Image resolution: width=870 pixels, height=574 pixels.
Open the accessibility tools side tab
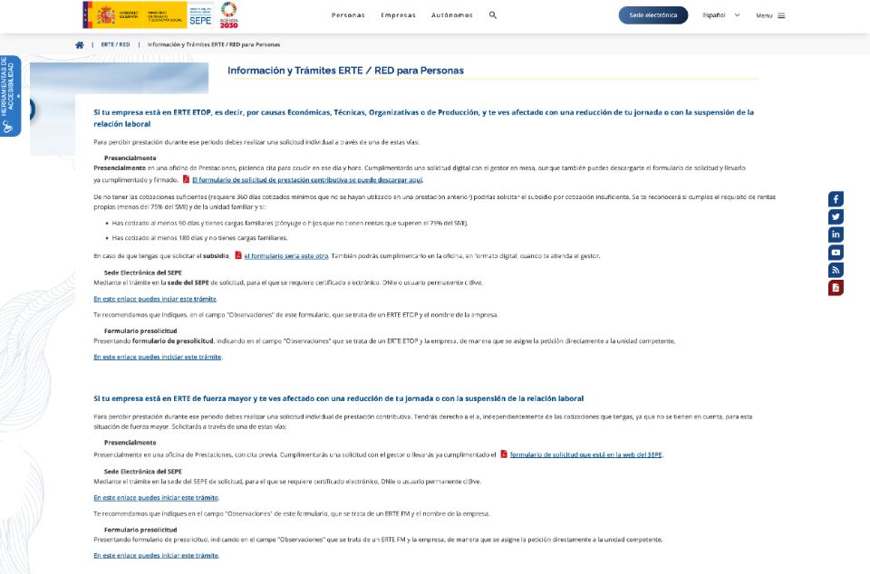click(10, 96)
